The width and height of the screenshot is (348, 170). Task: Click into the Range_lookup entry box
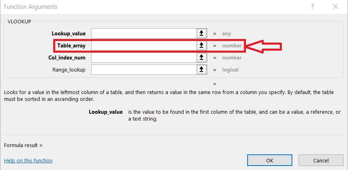pos(143,70)
